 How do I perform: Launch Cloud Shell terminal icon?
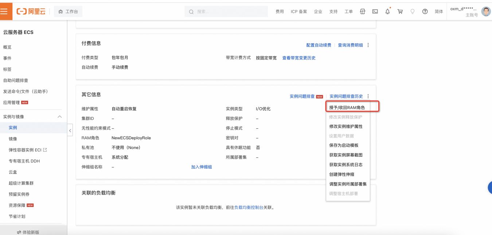tap(375, 12)
